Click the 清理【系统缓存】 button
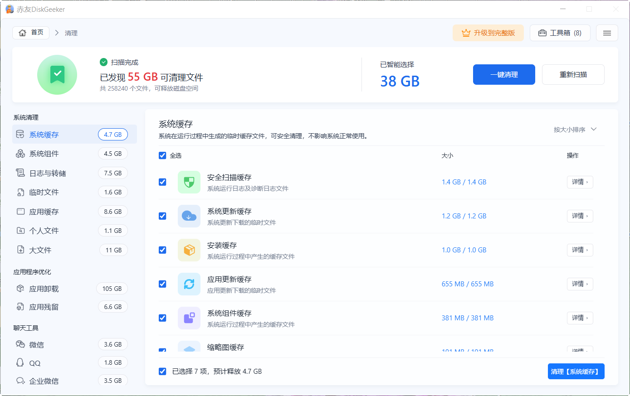Screen dimensions: 630x396 point(576,372)
